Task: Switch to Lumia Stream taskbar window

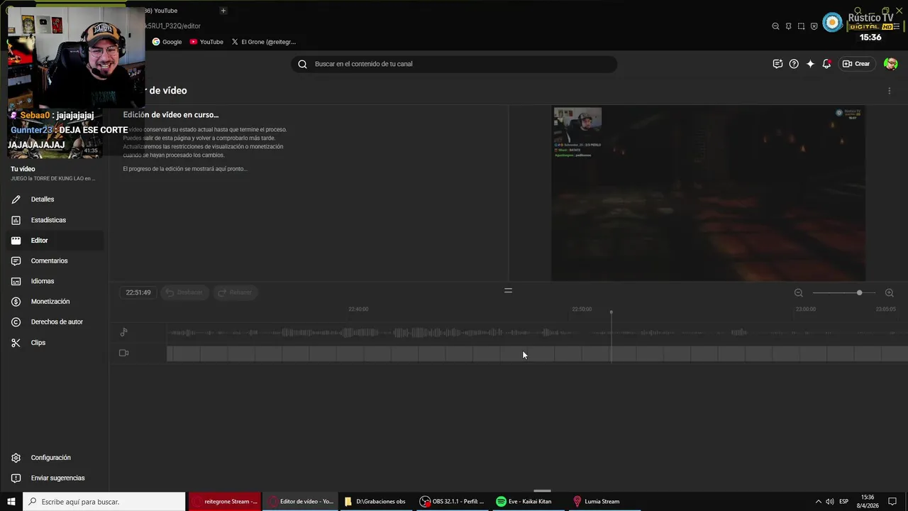Action: point(605,502)
